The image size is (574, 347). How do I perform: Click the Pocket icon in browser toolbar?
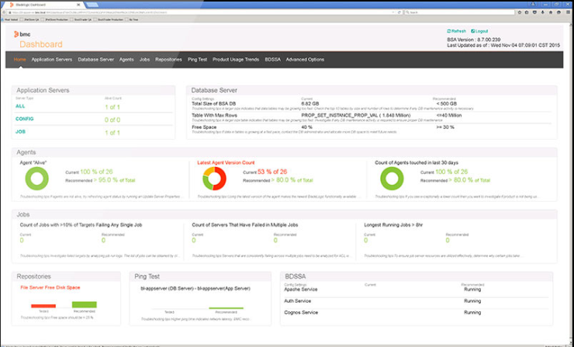(534, 12)
